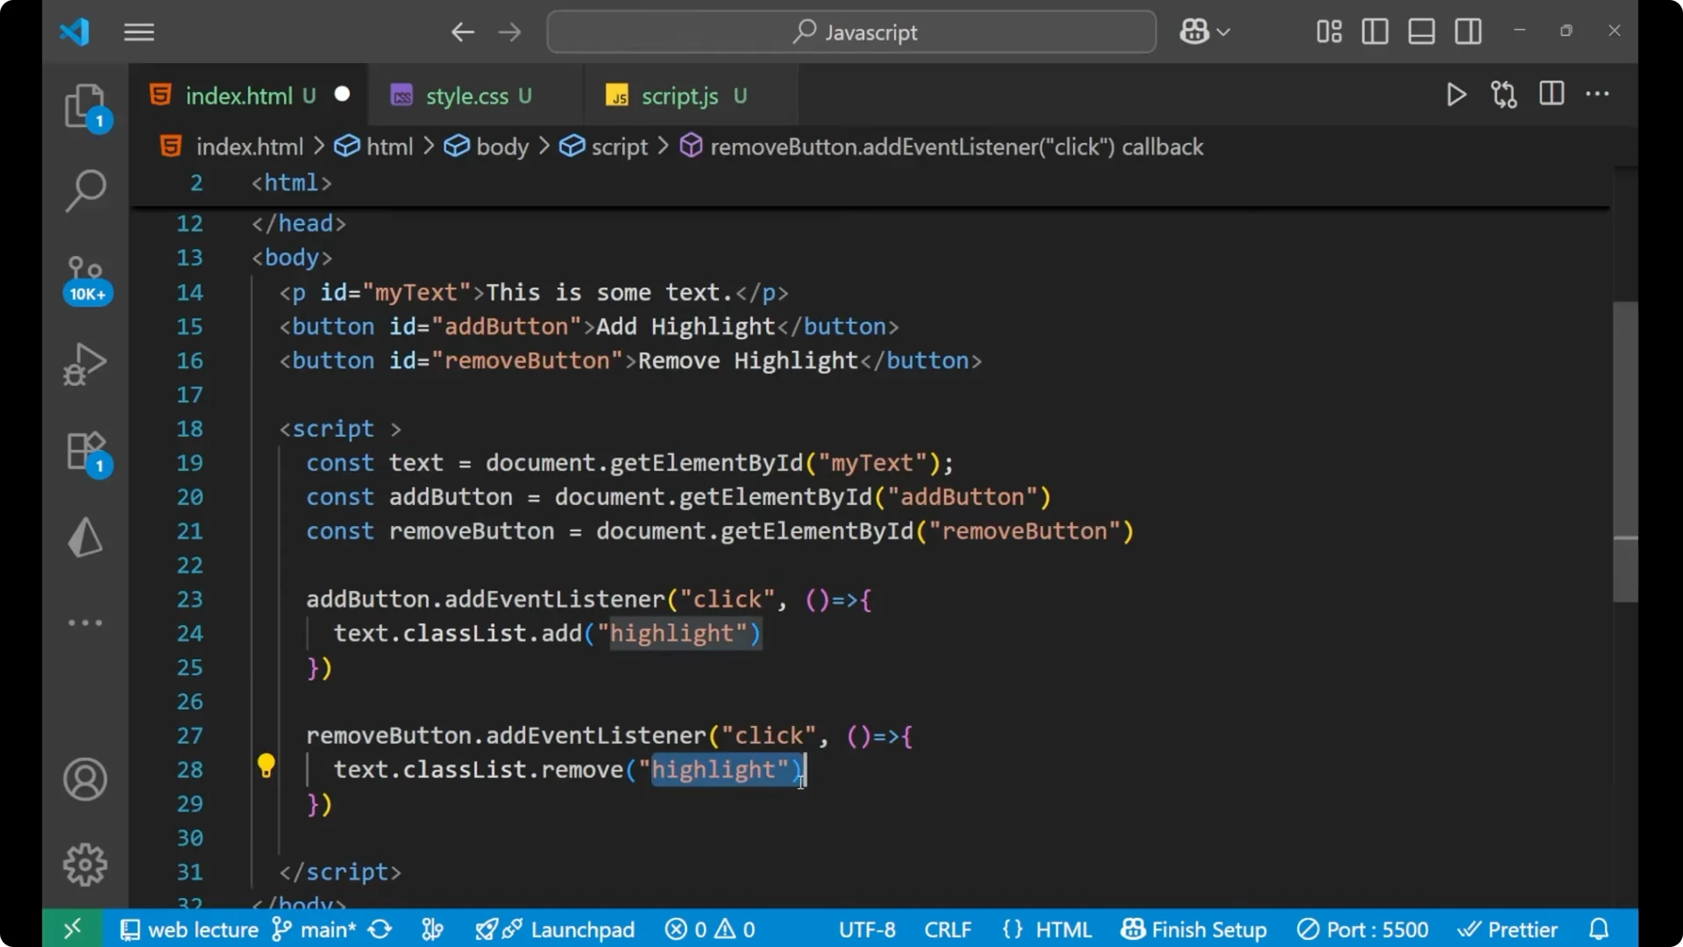Toggle the bottom panel visibility
Screen dimensions: 1683x947
1421,31
